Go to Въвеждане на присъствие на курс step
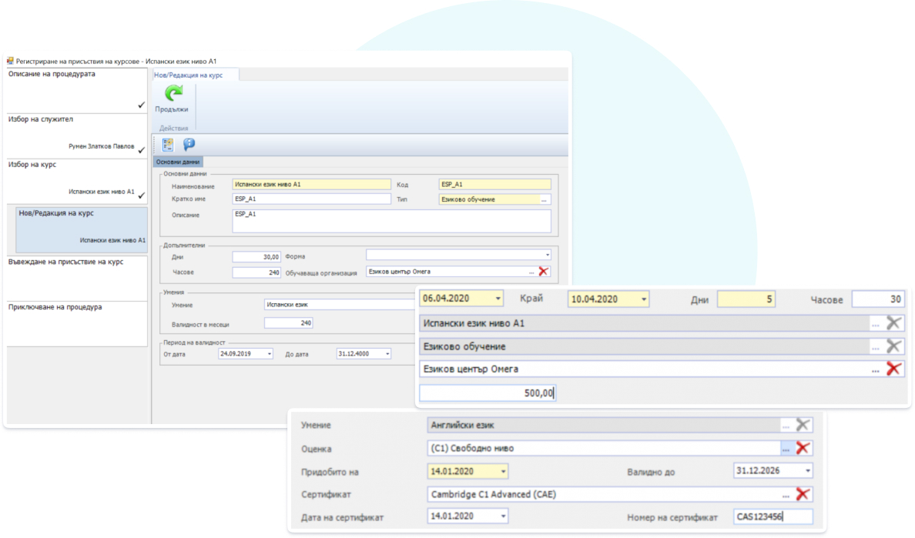 77,278
